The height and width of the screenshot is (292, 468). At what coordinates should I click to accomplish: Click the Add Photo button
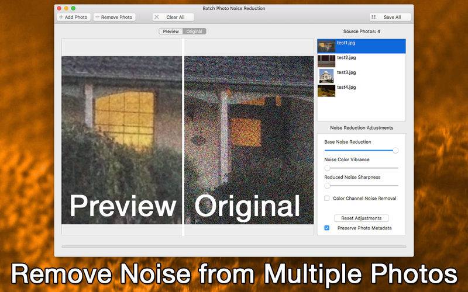coord(74,18)
